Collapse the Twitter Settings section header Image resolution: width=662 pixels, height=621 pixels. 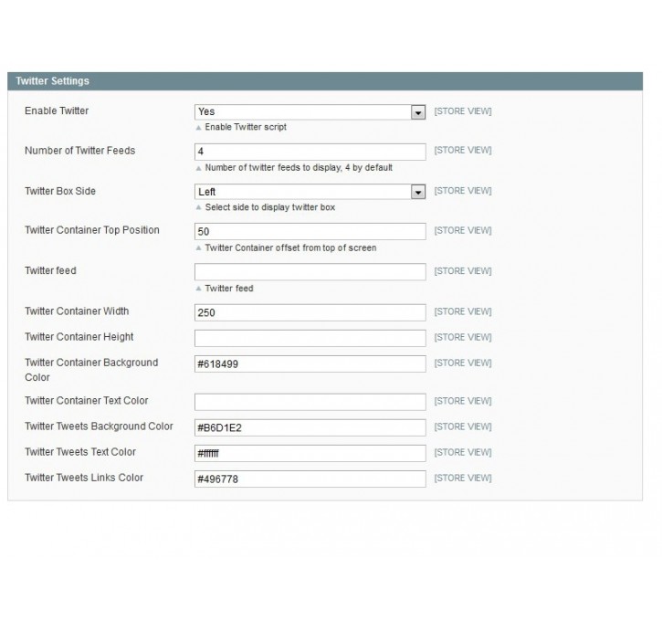click(x=325, y=81)
